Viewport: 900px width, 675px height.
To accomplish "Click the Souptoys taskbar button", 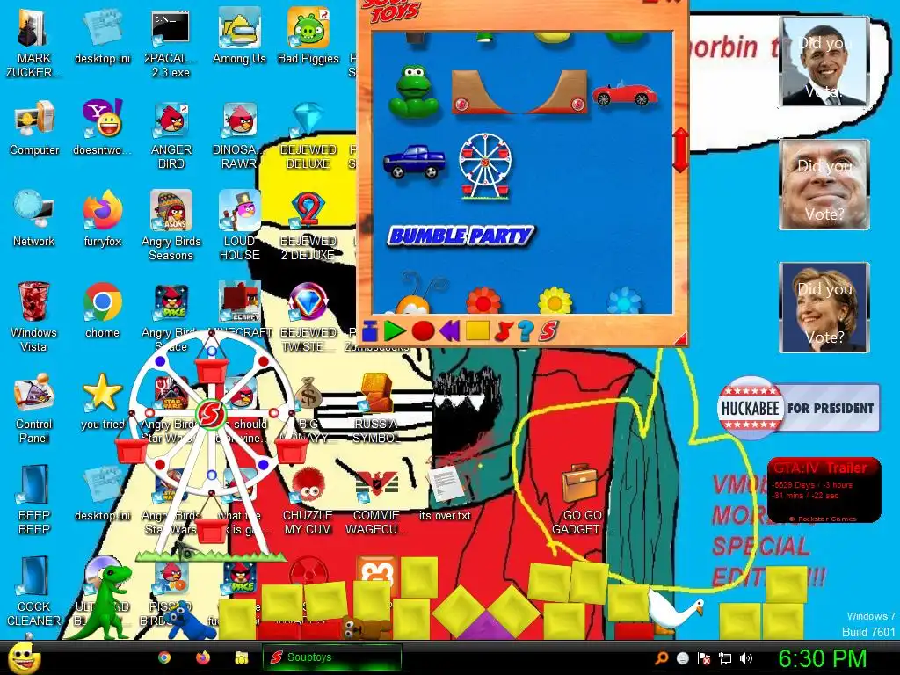I will click(331, 657).
